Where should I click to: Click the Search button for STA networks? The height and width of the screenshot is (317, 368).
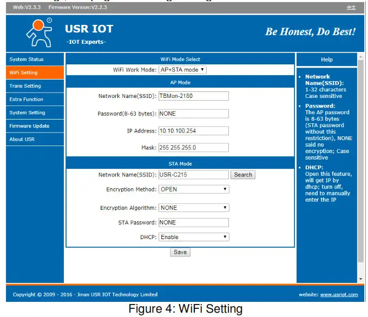coord(243,175)
